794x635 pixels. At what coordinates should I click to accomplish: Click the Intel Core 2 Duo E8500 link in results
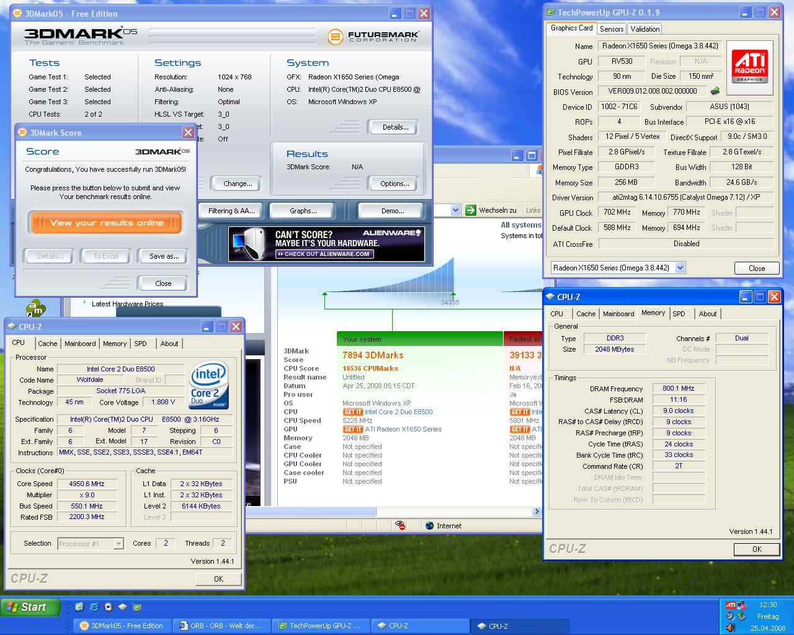pyautogui.click(x=399, y=412)
